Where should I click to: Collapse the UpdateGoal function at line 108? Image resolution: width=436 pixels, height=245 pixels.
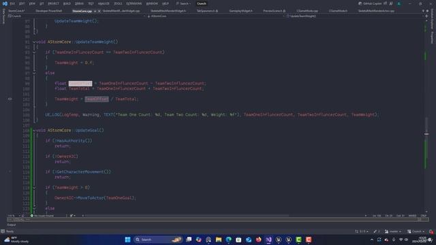click(34, 130)
